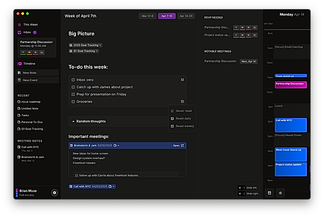Click document icon beside Untitled Note

(x=19, y=108)
